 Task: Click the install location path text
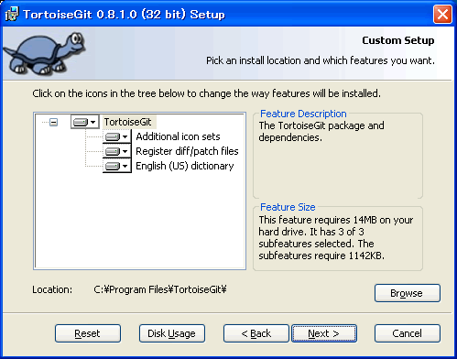(x=160, y=289)
